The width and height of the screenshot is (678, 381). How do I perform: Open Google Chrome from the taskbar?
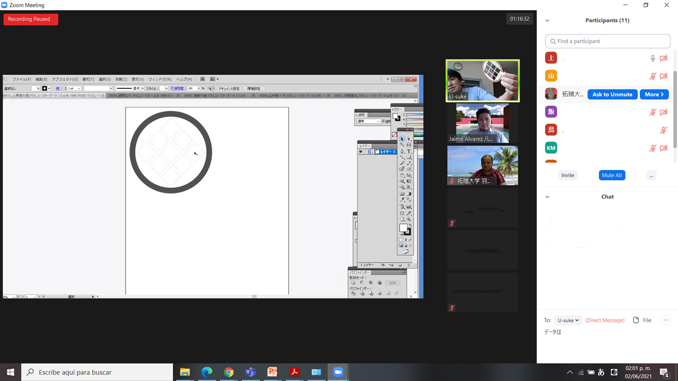click(229, 372)
